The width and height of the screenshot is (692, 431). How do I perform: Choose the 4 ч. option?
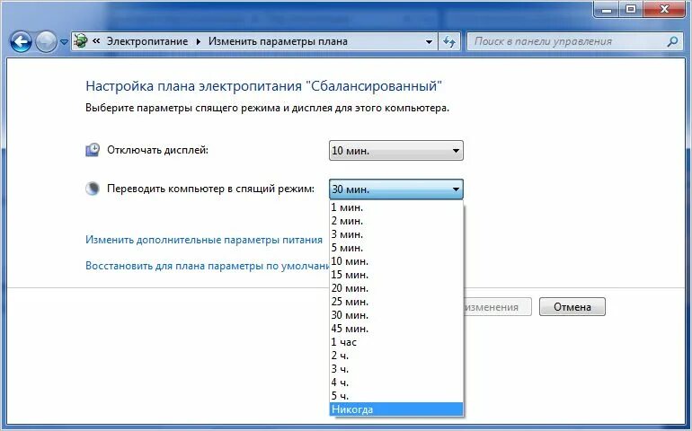click(396, 383)
